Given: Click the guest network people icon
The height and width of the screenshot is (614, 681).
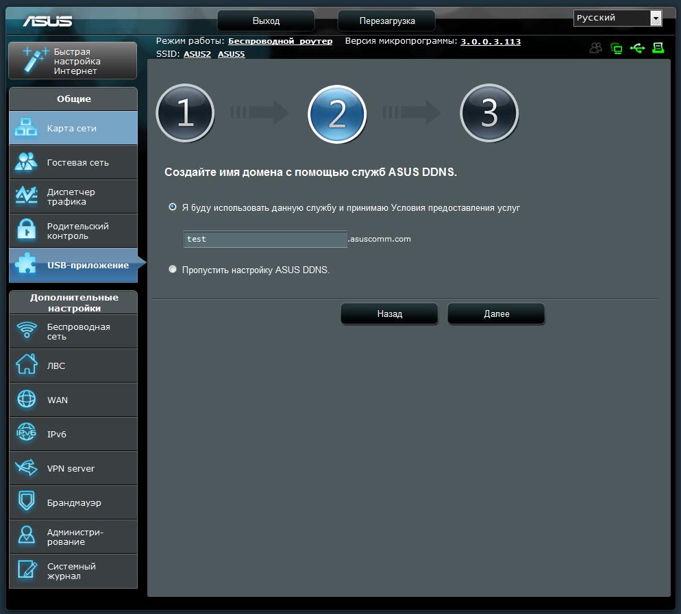Looking at the screenshot, I should tap(26, 162).
